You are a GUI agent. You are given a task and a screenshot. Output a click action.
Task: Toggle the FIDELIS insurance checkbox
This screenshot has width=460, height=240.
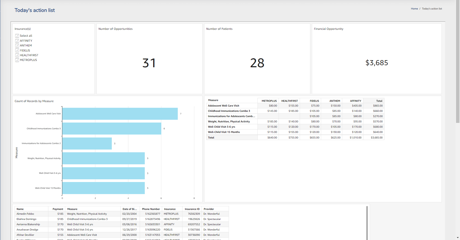17,50
